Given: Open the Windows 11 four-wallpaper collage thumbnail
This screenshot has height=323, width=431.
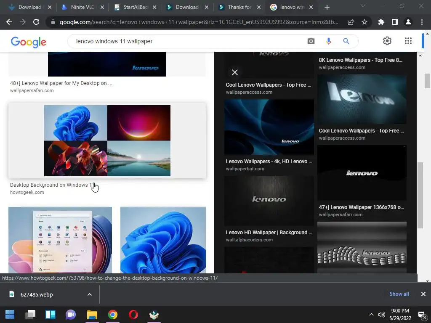Looking at the screenshot, I should (x=107, y=140).
